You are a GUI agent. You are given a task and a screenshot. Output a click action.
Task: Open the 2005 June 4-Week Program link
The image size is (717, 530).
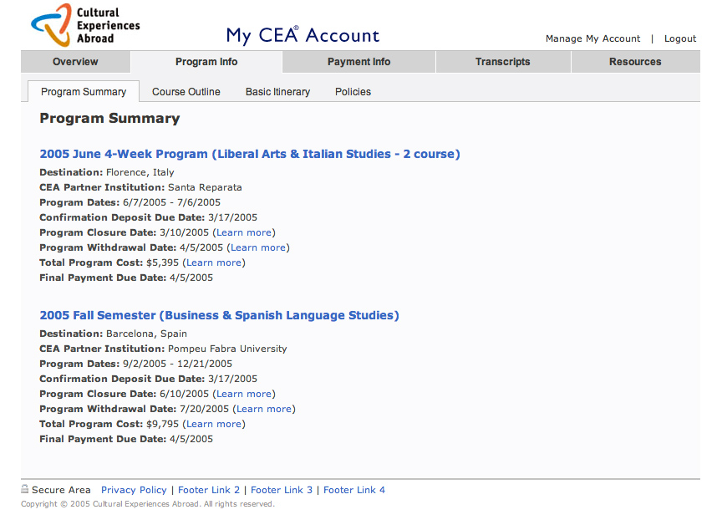click(x=250, y=154)
